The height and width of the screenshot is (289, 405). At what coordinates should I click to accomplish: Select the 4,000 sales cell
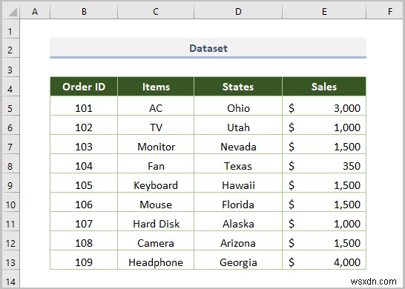coord(324,260)
